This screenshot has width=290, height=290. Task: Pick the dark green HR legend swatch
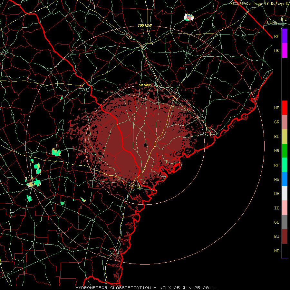[285, 151]
